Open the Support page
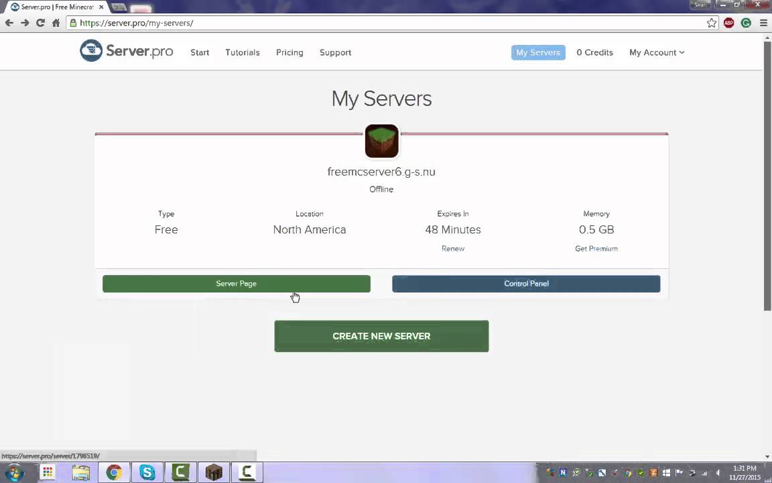 335,52
